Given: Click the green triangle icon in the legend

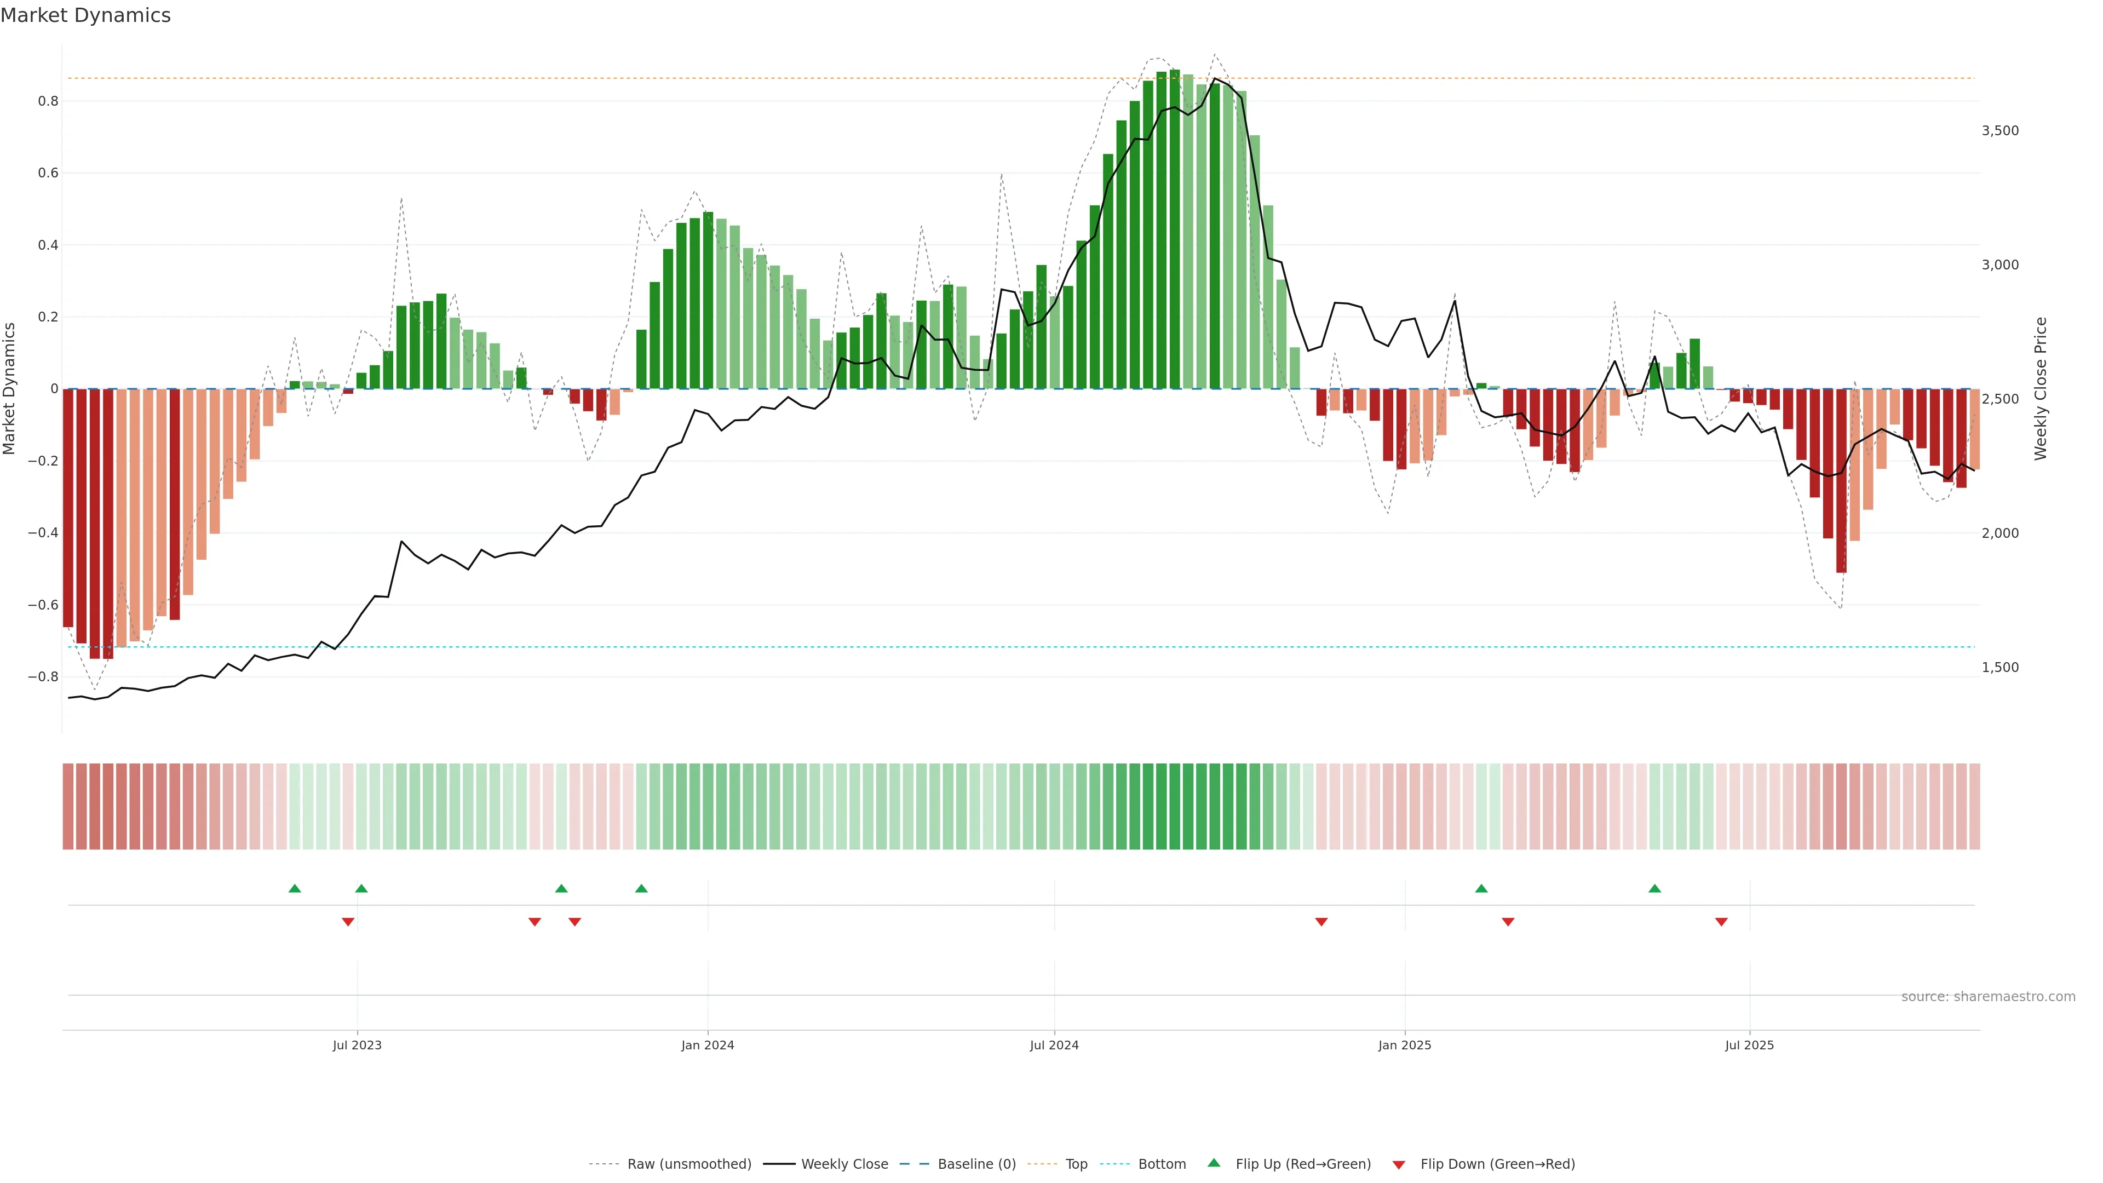Looking at the screenshot, I should pos(1214,1163).
